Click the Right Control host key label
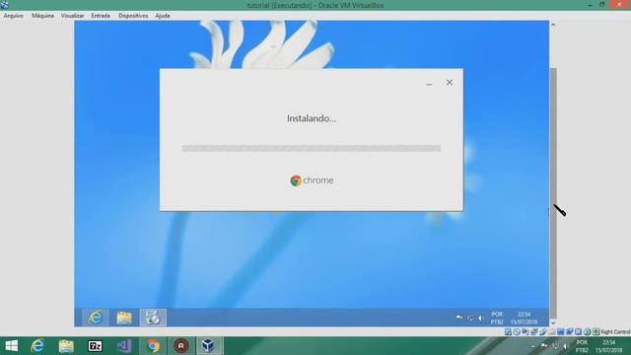631x355 pixels. [x=615, y=332]
